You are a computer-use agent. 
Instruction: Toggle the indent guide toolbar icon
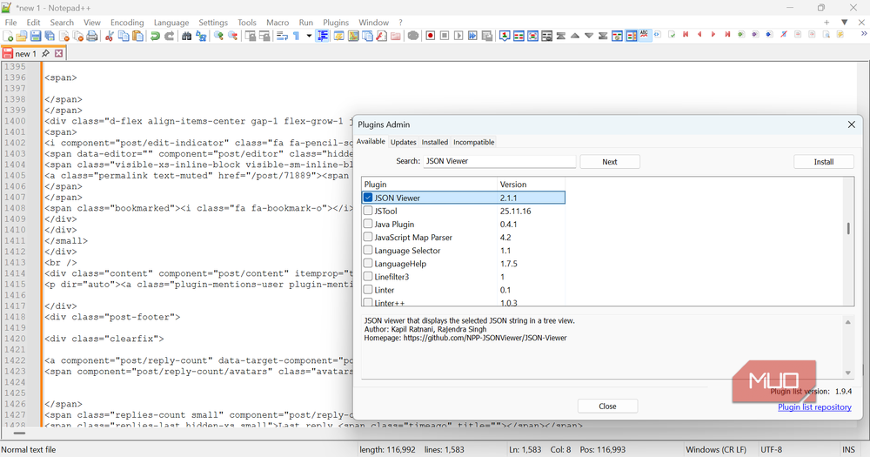pyautogui.click(x=323, y=36)
